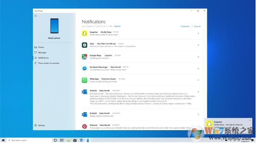
Task: Dismiss the Outlook Design weekly meeting notification
Action: [198, 115]
